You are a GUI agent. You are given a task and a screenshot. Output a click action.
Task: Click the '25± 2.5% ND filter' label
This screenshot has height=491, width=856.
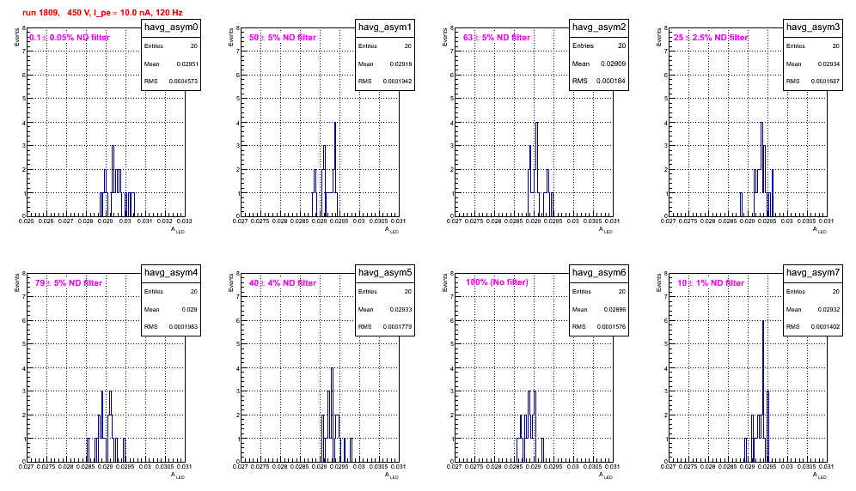[711, 38]
